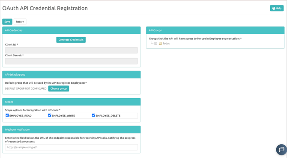Click the Choose group button

tap(59, 88)
